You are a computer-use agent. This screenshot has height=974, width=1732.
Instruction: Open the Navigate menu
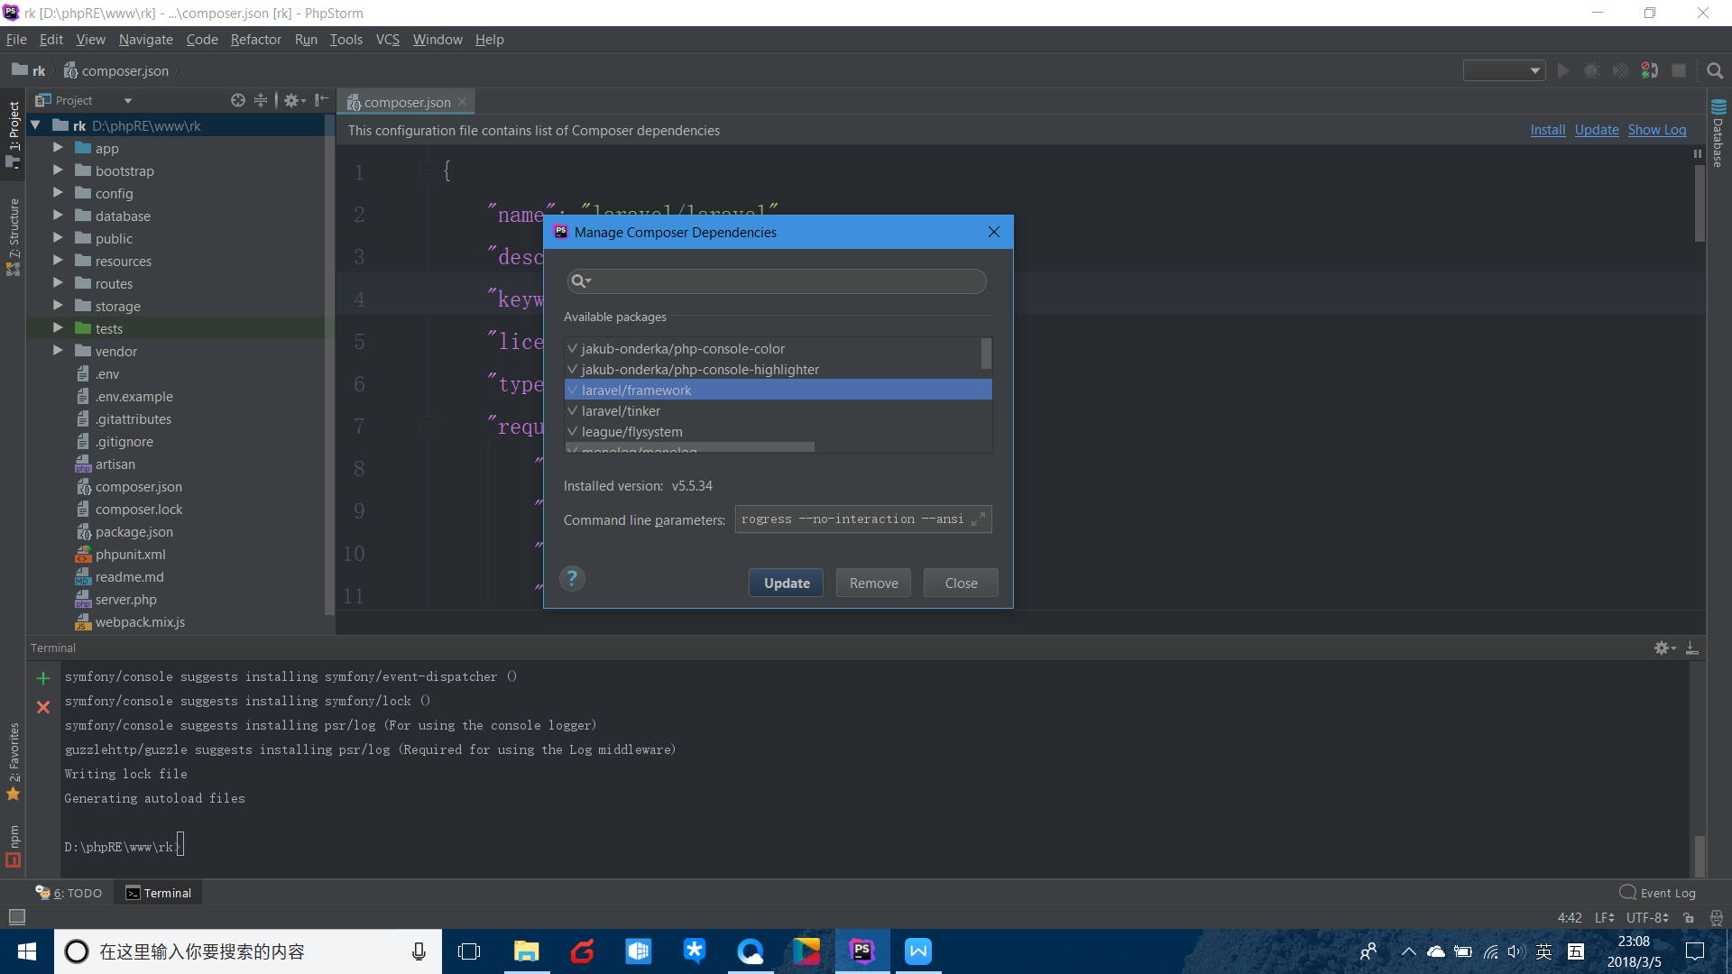(145, 40)
